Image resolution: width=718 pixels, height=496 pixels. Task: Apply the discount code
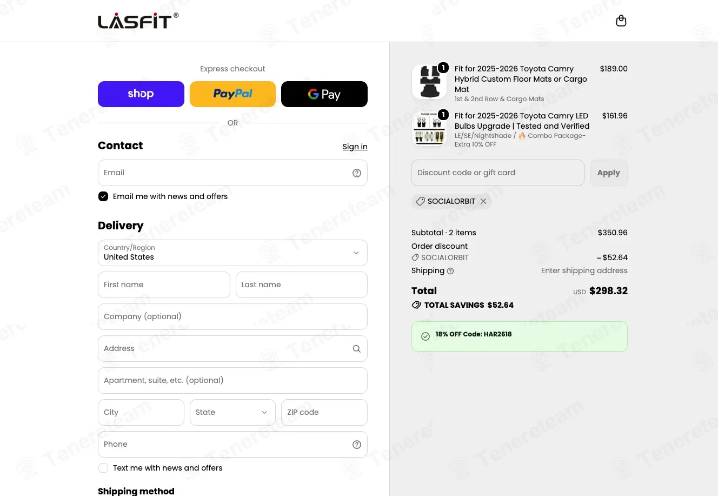tap(609, 173)
